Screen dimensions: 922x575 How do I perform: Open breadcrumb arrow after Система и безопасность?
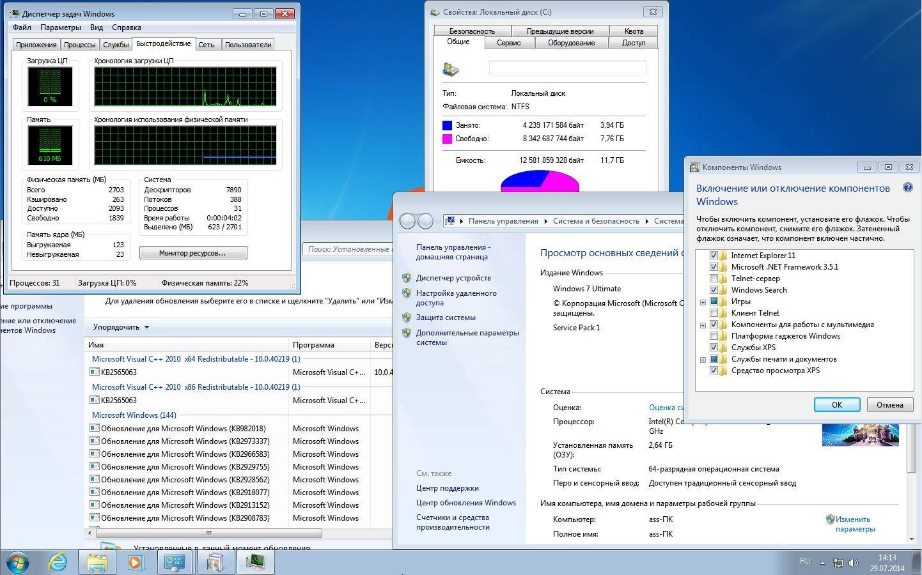pos(646,221)
